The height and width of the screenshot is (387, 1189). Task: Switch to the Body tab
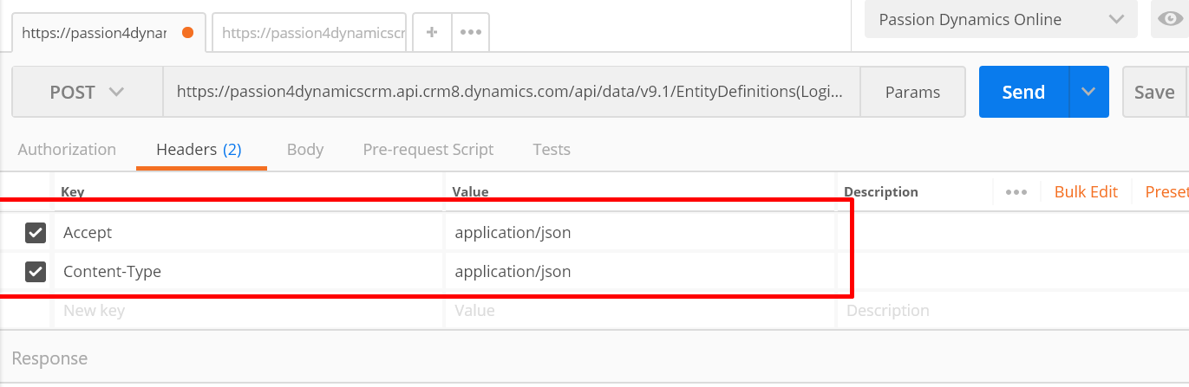[x=305, y=149]
